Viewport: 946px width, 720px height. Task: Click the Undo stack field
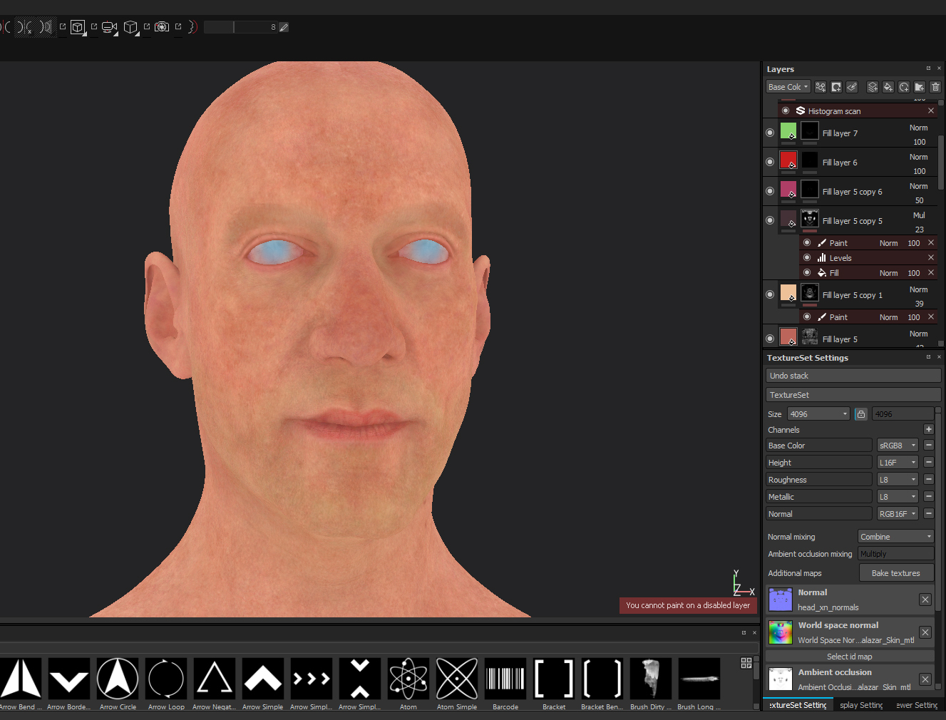(x=853, y=376)
